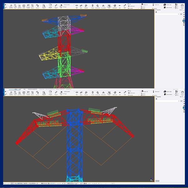Select Chamfer edge in the upper ribbon
Image resolution: width=188 pixels, height=188 pixels.
point(167,4)
